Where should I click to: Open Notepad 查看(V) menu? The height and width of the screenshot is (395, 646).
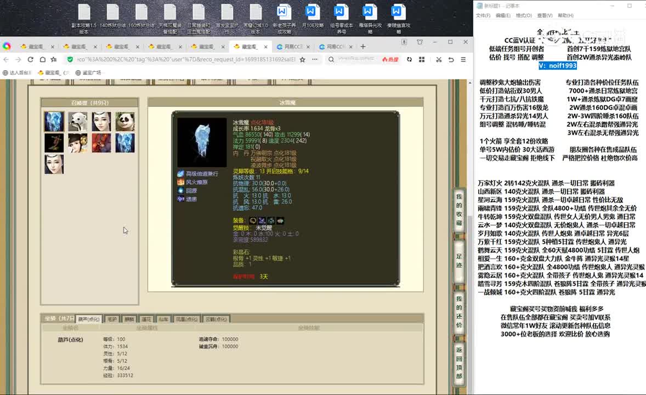pyautogui.click(x=545, y=15)
